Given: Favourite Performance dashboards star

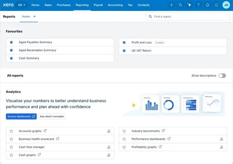Looking at the screenshot, I should coord(124,139).
